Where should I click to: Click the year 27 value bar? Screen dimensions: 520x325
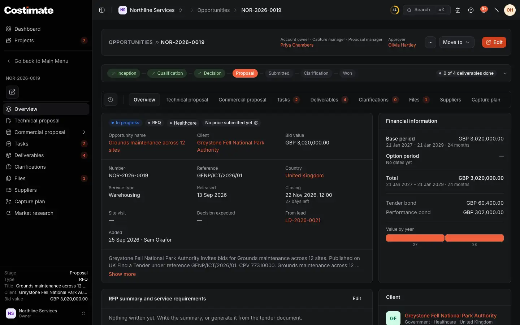click(415, 238)
